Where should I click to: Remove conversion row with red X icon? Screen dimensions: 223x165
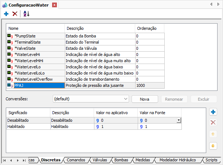click(x=213, y=122)
